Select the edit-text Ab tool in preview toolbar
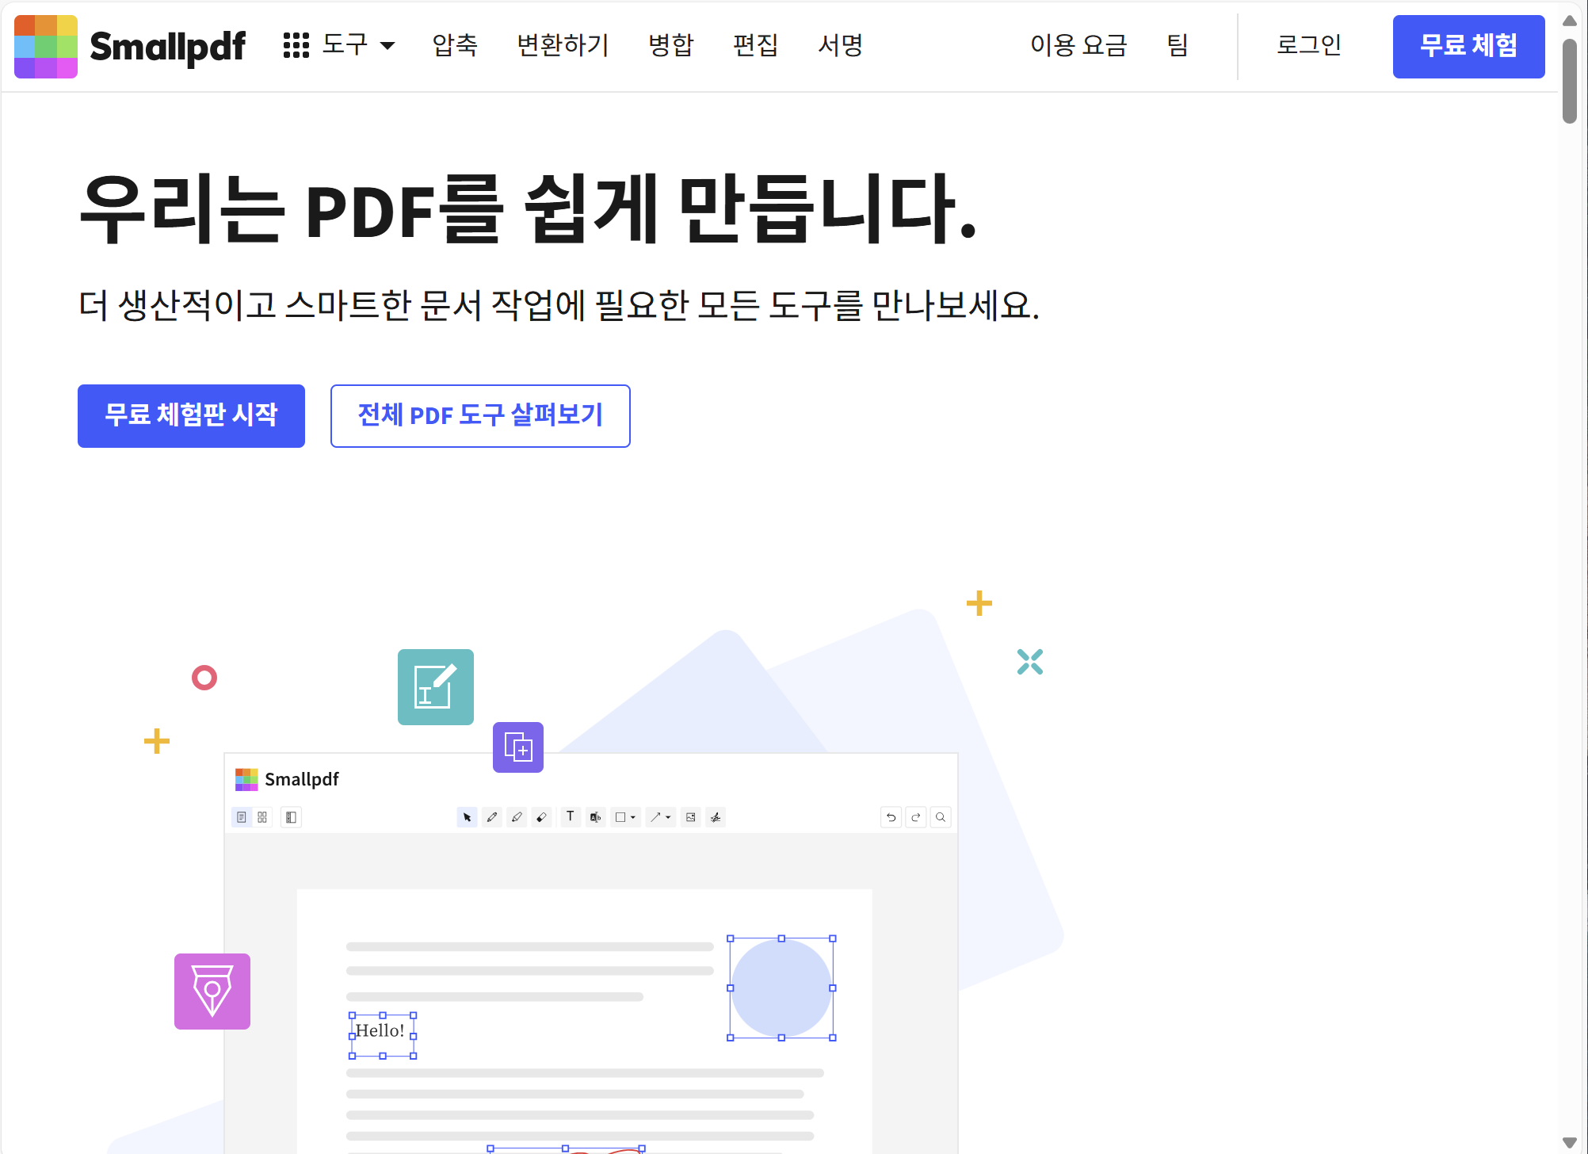The height and width of the screenshot is (1154, 1588). 595,817
